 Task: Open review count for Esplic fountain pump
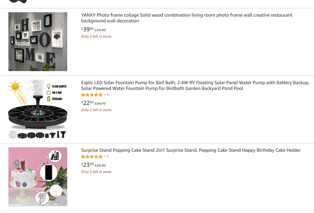108,95
